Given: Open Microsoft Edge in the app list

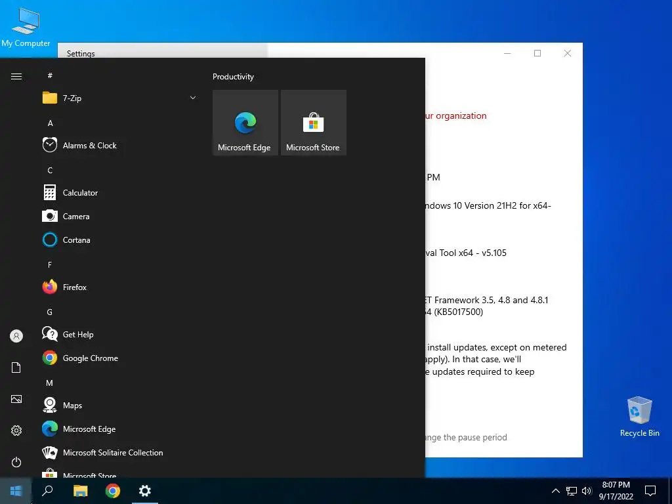Looking at the screenshot, I should click(x=119, y=429).
